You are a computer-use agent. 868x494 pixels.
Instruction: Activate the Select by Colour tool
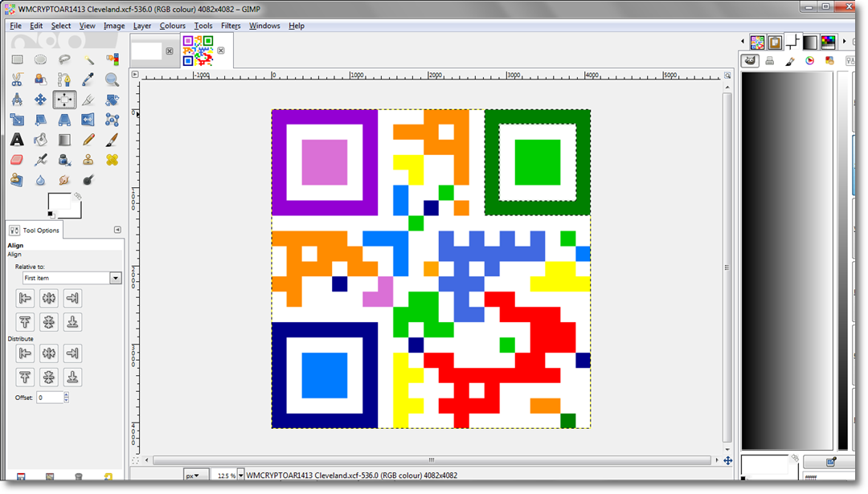coord(113,59)
